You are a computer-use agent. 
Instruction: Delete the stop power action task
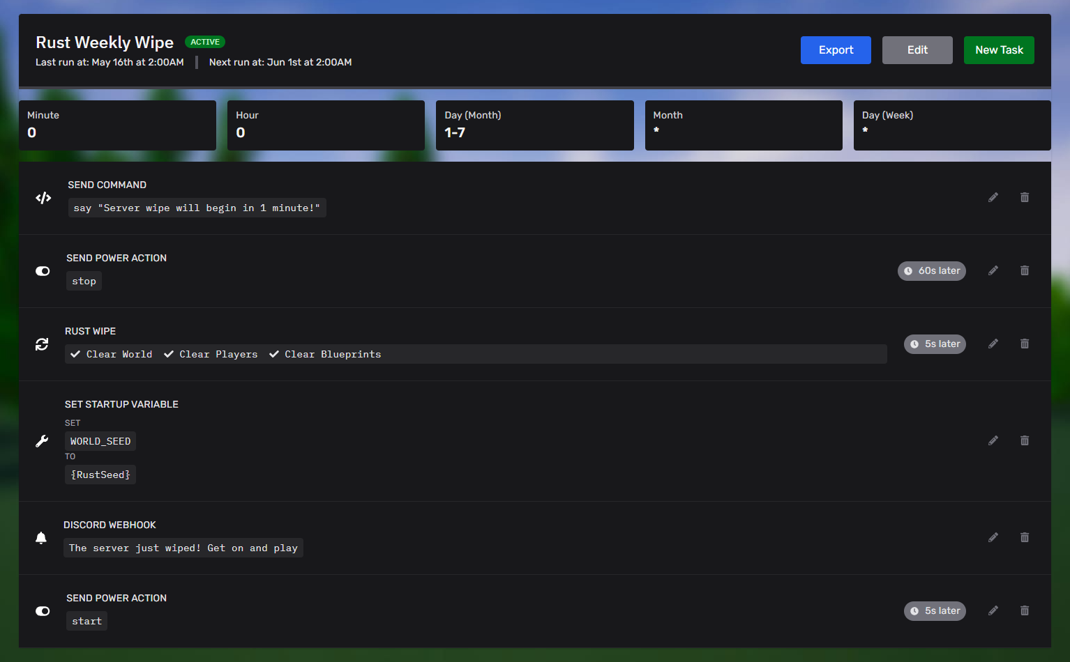[1024, 271]
